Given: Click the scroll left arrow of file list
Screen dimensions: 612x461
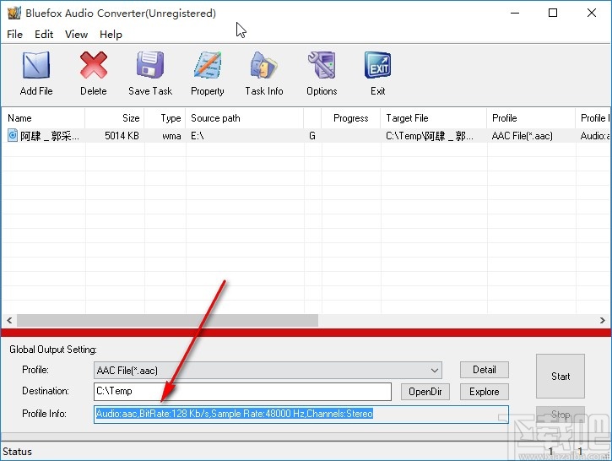Looking at the screenshot, I should point(9,321).
